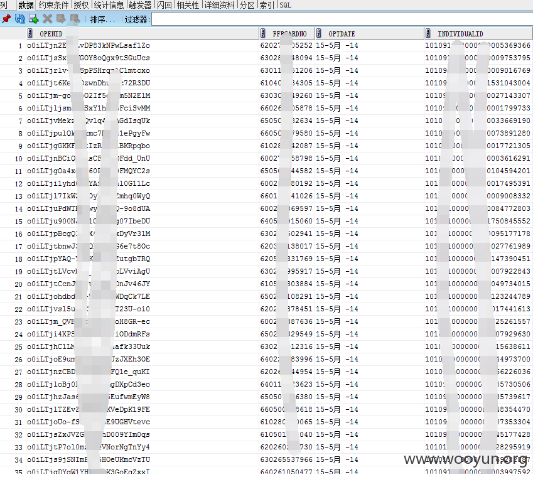Image resolution: width=533 pixels, height=477 pixels.
Task: Select row number 10
Action: 13,159
